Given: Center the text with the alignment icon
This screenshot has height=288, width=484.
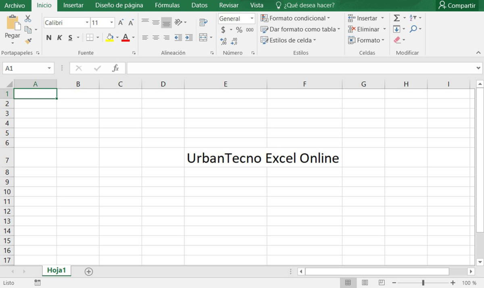Looking at the screenshot, I should 156,37.
